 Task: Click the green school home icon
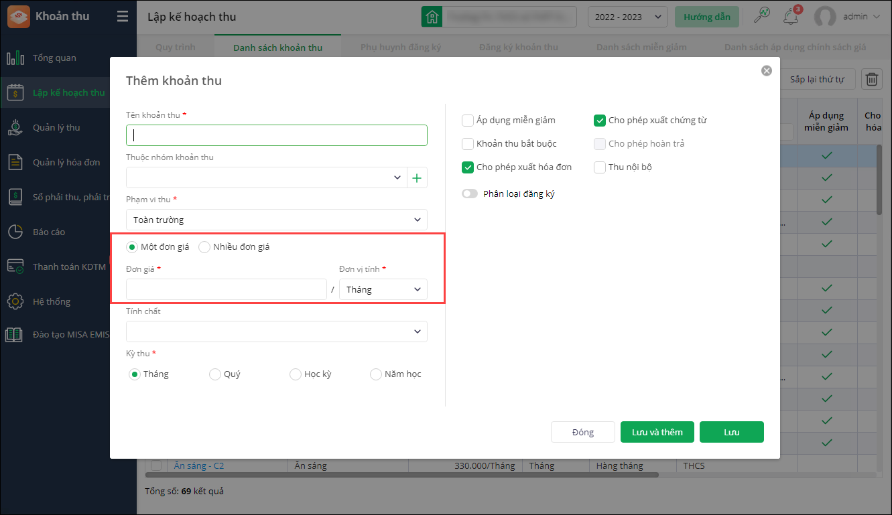432,17
